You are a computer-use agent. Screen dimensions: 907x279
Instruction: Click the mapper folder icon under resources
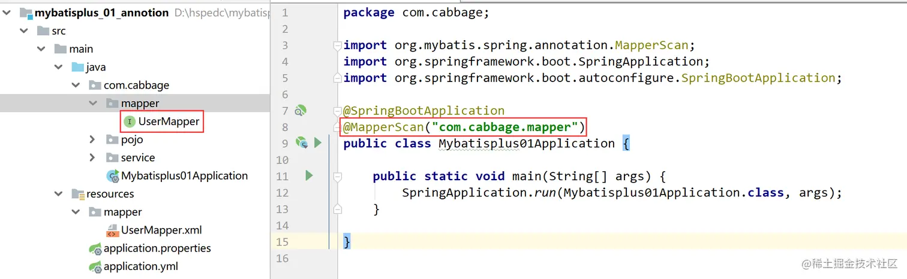[x=95, y=212]
